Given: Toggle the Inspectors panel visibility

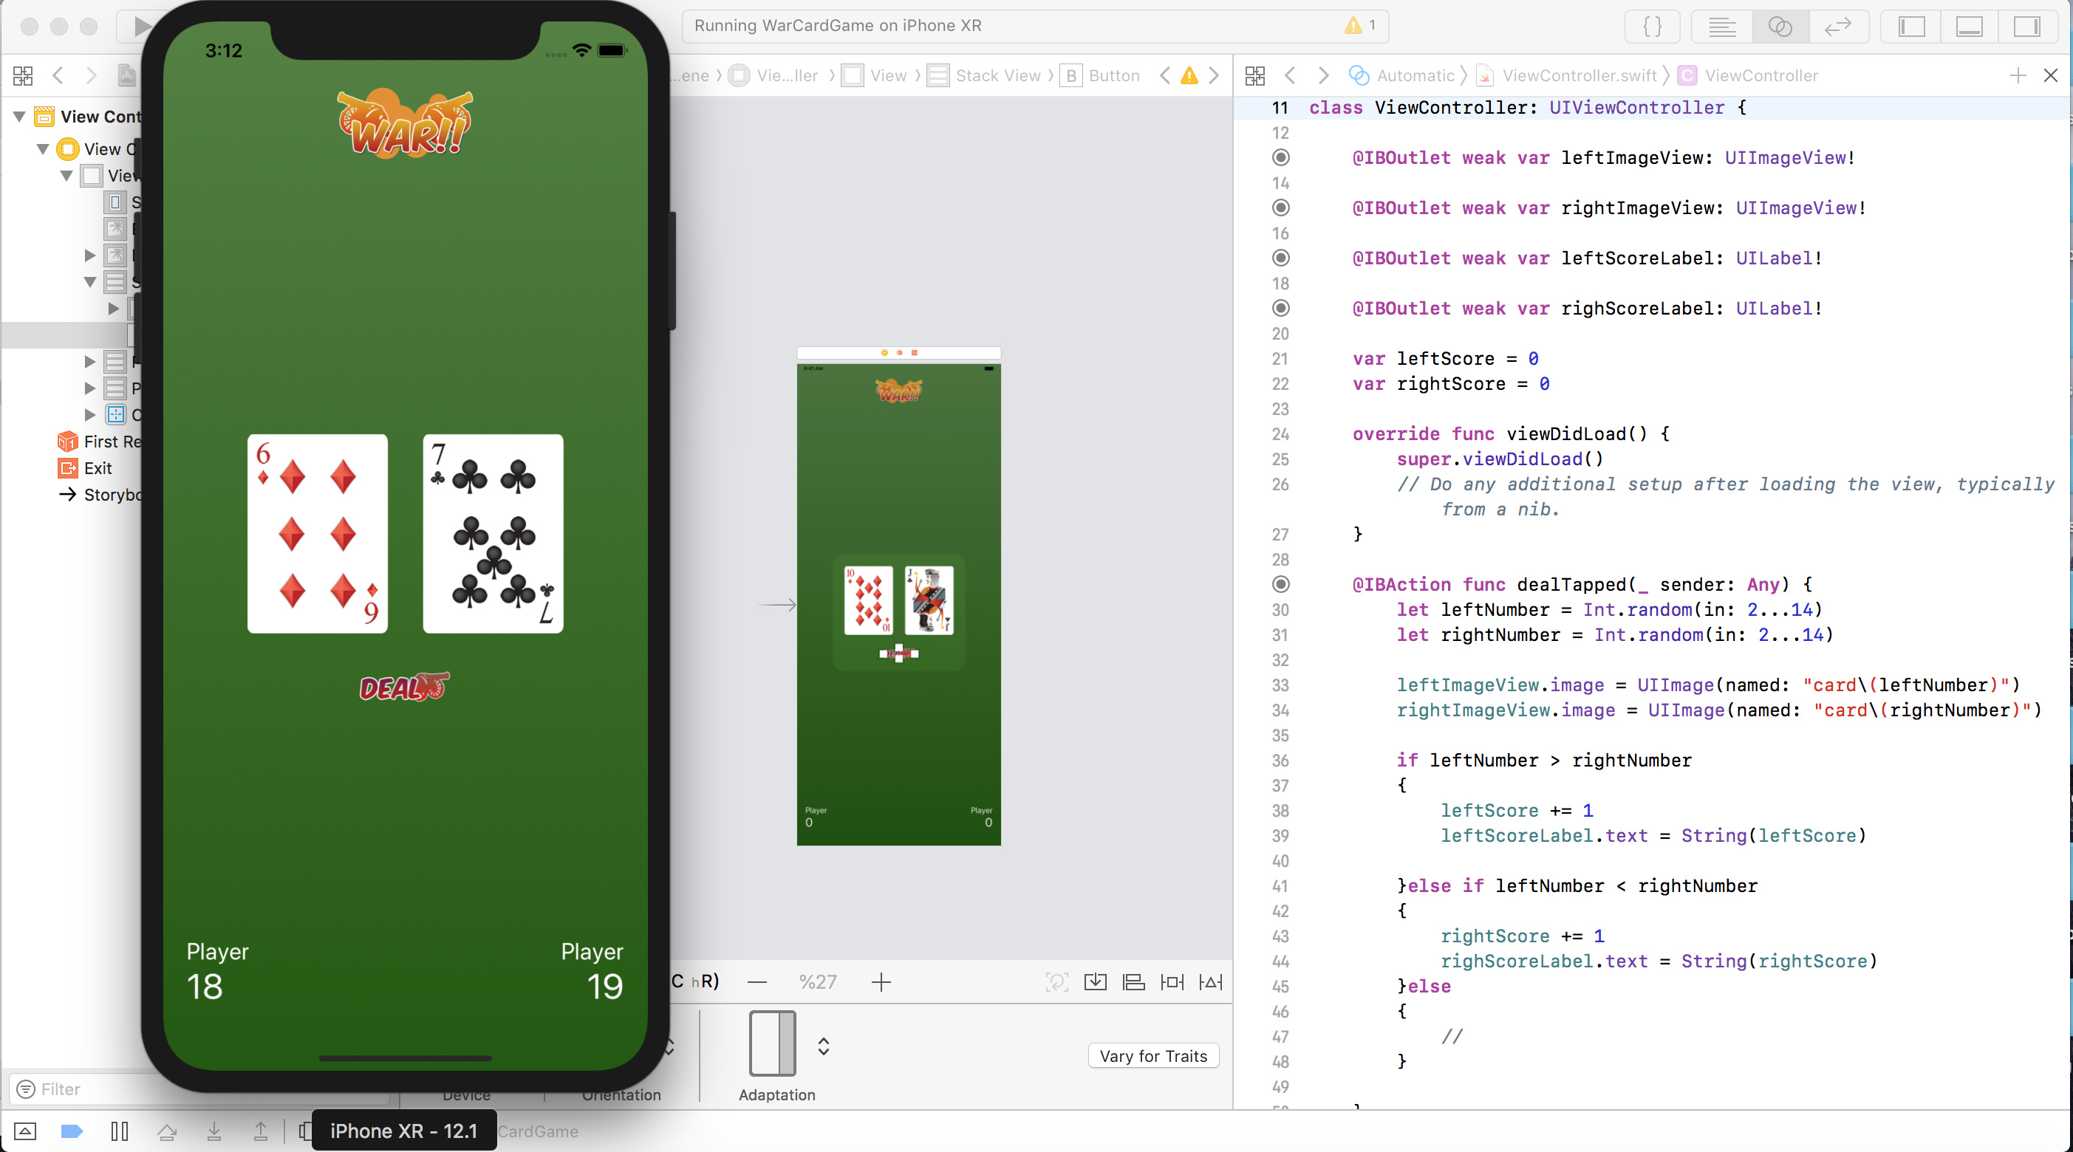Looking at the screenshot, I should [x=2026, y=27].
